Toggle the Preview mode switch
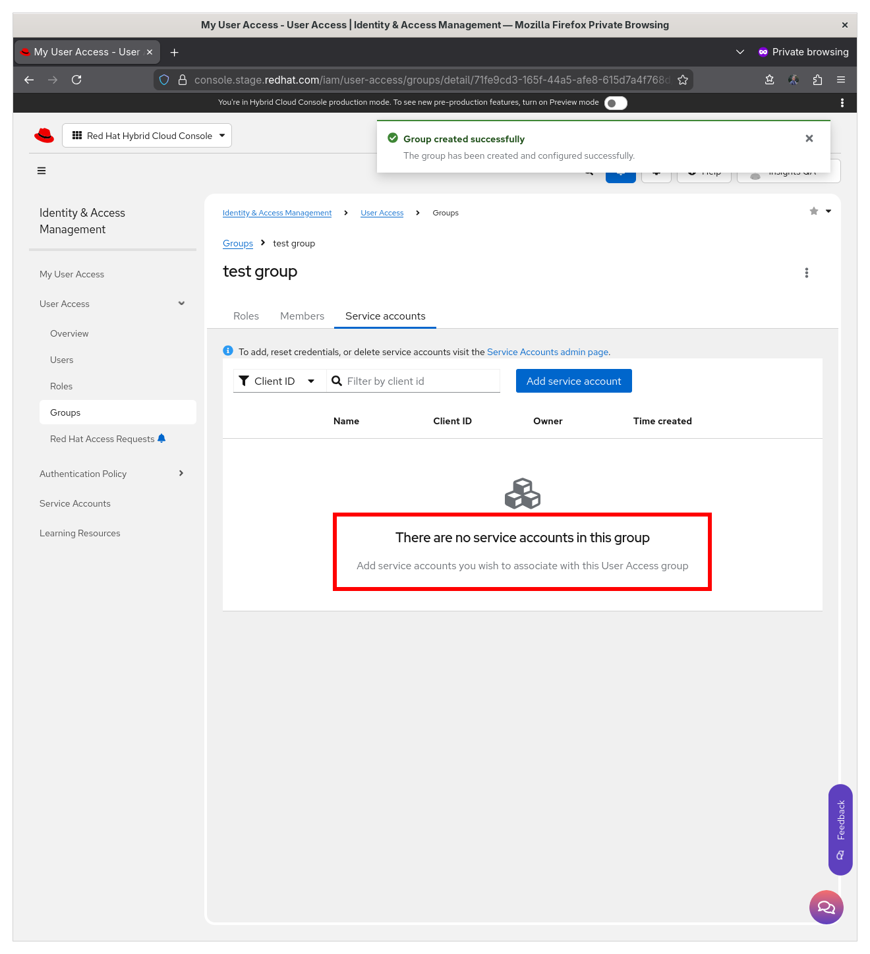 tap(616, 103)
